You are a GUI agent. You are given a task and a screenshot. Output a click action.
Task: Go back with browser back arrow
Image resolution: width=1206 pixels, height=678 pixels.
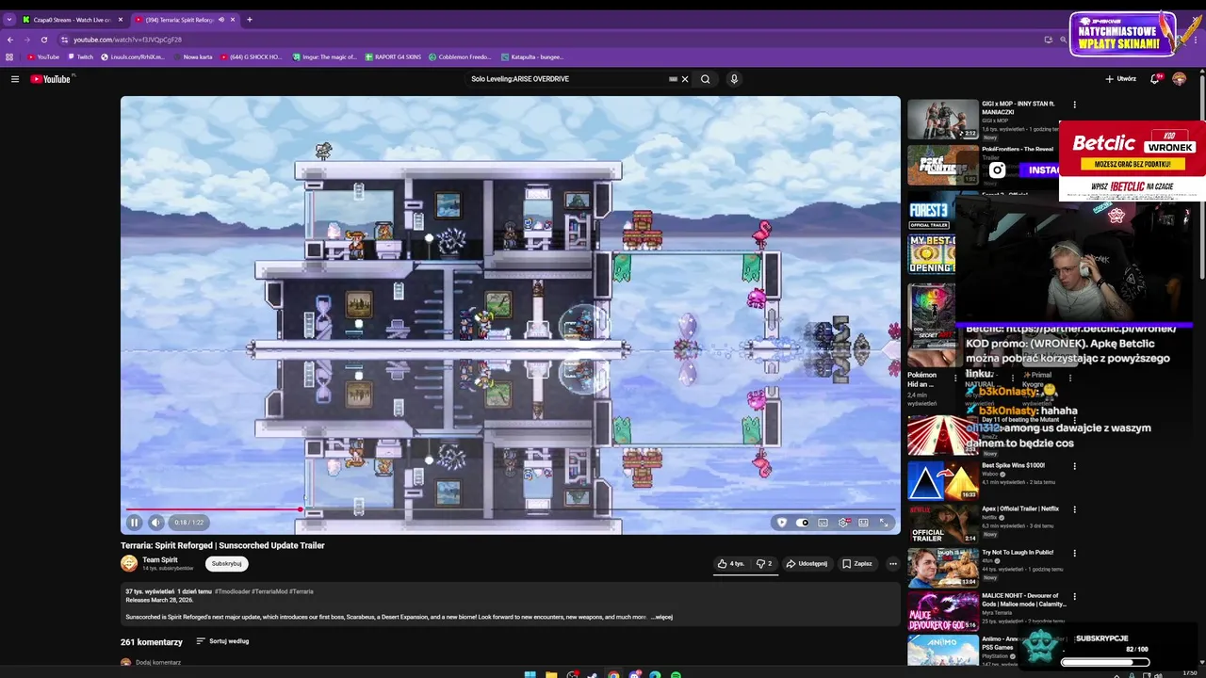point(10,40)
